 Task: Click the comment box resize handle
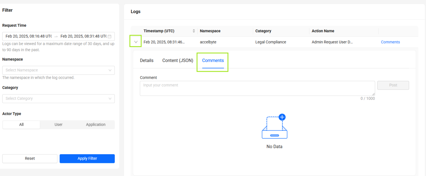tap(373, 94)
